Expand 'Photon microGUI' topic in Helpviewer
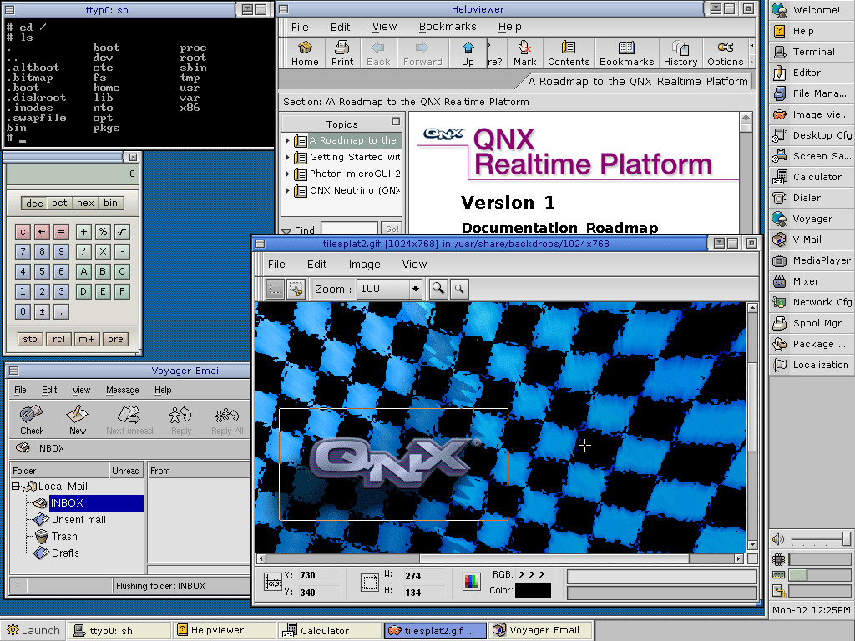 pyautogui.click(x=287, y=174)
